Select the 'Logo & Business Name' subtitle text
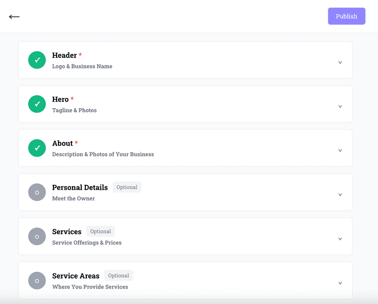 click(x=82, y=66)
